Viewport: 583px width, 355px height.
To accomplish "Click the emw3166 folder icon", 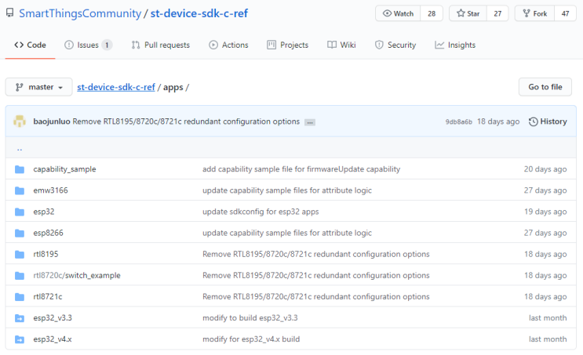I will click(20, 190).
